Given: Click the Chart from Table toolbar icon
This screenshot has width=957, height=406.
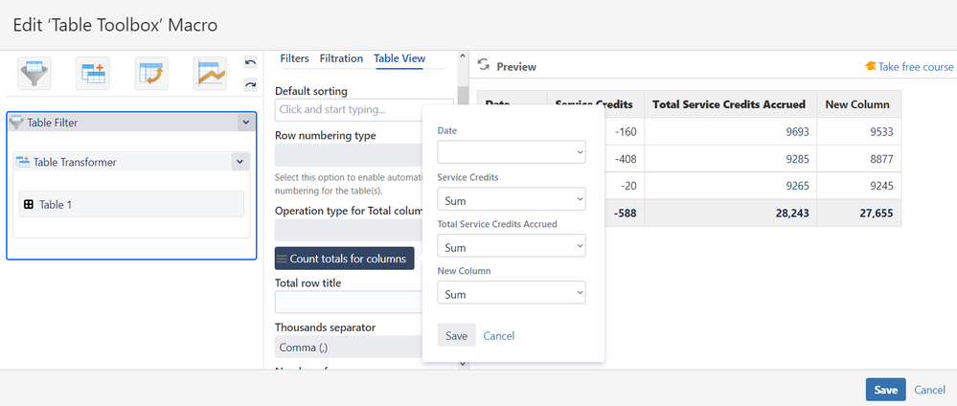Looking at the screenshot, I should point(210,74).
